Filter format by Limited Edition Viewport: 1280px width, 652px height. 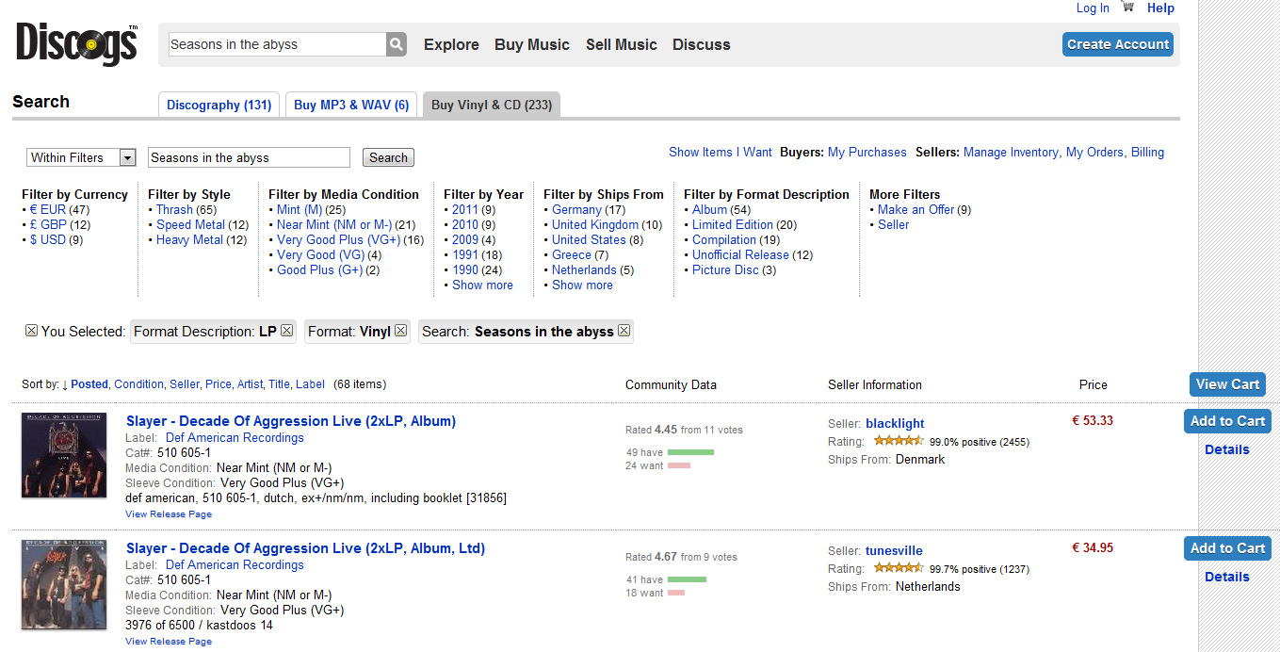(x=732, y=224)
